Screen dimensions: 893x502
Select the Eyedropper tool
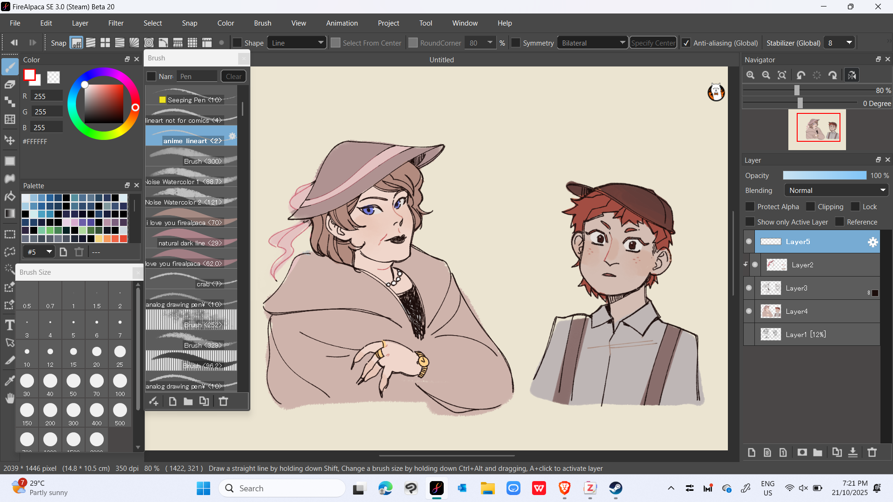click(10, 381)
